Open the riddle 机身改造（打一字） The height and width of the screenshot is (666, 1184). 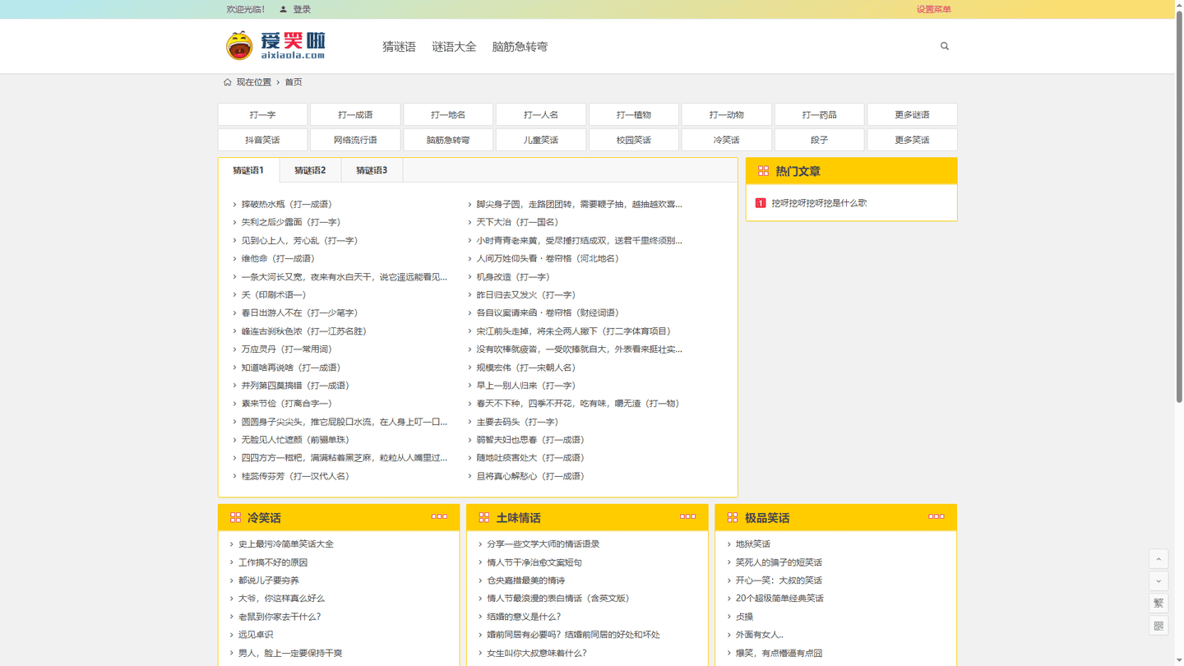[x=513, y=277]
